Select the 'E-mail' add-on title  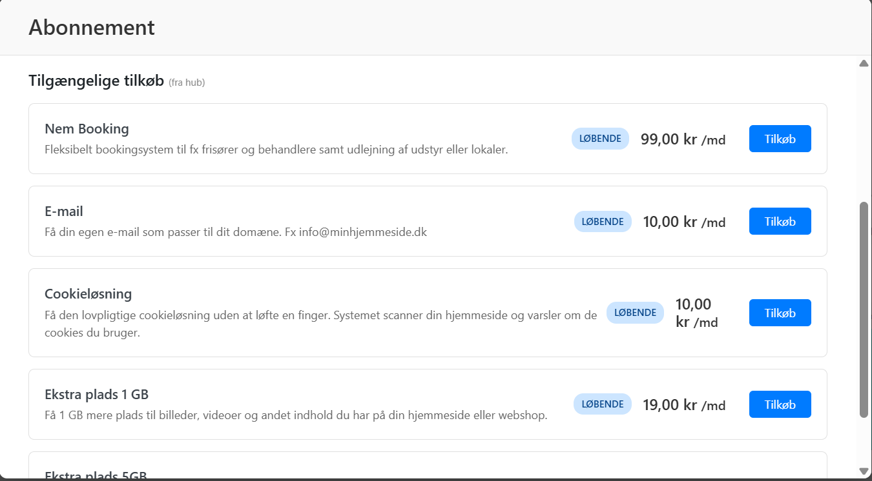[64, 211]
